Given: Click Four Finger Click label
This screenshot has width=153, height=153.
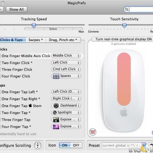Looking at the screenshot, I should tap(16, 76).
